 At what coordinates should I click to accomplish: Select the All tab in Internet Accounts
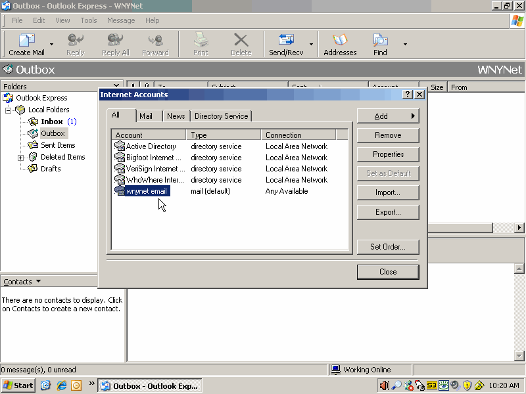point(116,115)
